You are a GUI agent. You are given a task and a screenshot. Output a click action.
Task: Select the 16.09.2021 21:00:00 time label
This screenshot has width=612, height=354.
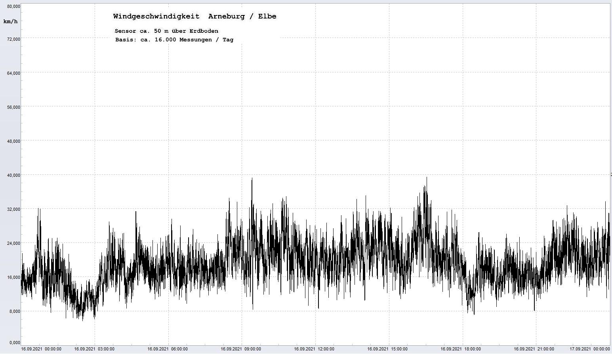coord(534,349)
